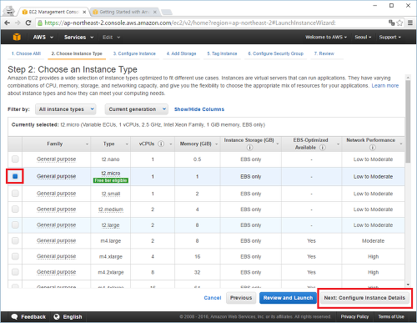Click the t2.micro type link
Screen dimensions: 417x323
coord(111,173)
